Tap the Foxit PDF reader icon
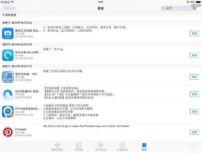202x154 pixels. pos(8,77)
